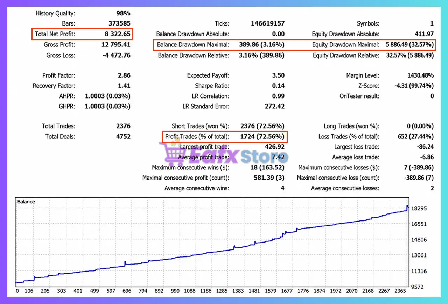Select the 'Equity Drawdown Maximal:' label

coord(346,45)
